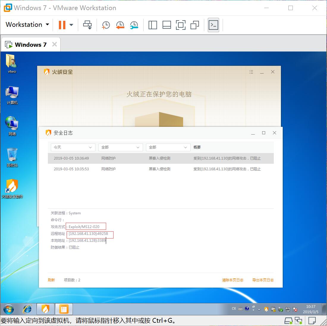Toggle the thumbnail bar view
Image resolution: width=327 pixels, height=326 pixels.
(x=166, y=25)
